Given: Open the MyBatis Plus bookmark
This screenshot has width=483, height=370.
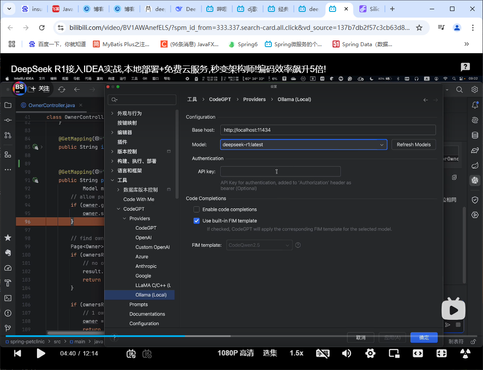Looking at the screenshot, I should (x=121, y=44).
